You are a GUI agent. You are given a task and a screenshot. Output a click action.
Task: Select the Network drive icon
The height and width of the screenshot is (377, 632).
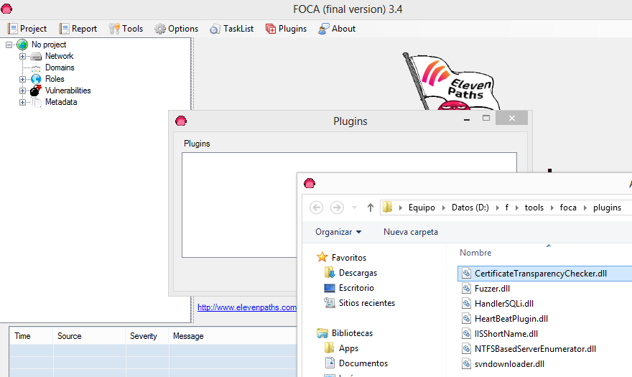point(36,57)
